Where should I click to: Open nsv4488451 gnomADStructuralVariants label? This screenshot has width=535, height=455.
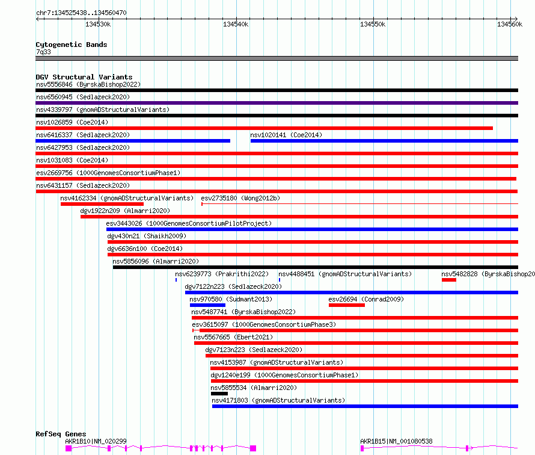point(345,274)
